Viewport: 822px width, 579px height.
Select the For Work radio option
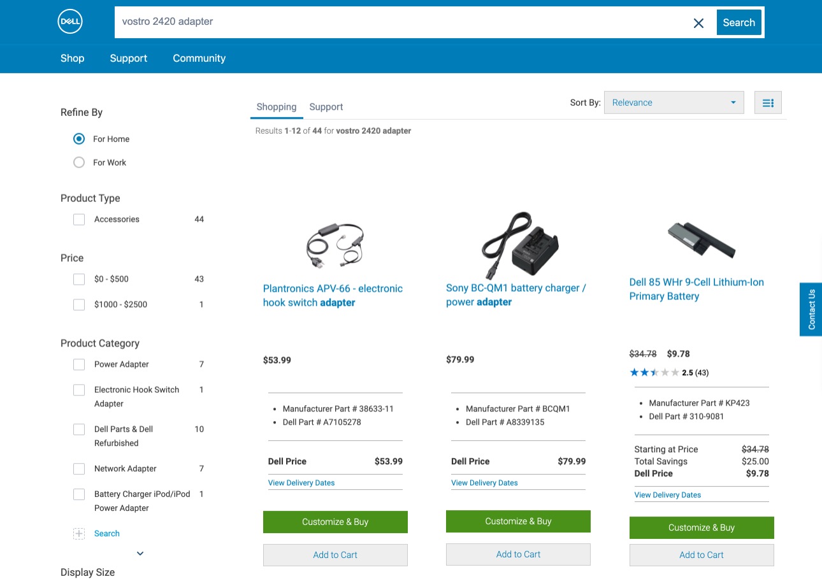click(x=79, y=162)
